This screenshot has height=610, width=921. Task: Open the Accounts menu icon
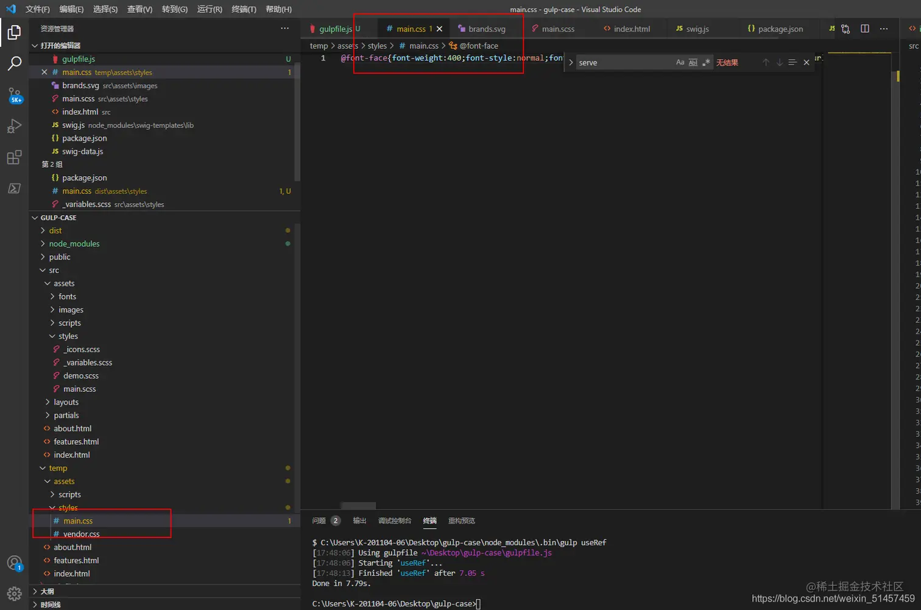point(14,564)
